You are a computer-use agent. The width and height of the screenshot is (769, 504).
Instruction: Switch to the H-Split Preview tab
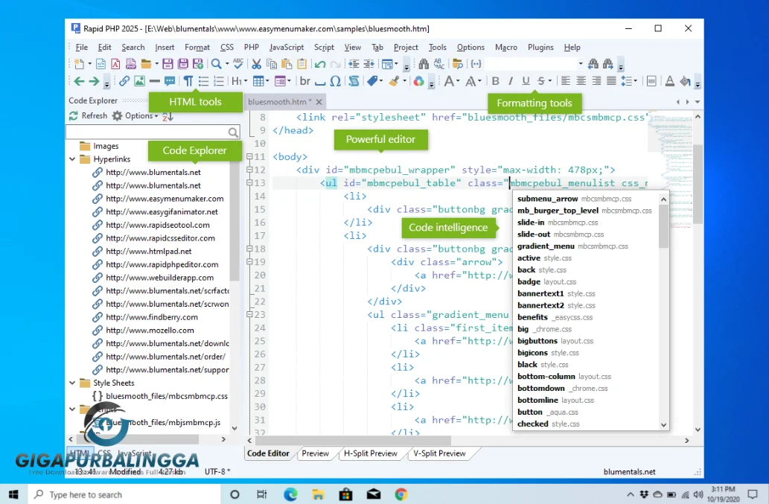point(370,453)
